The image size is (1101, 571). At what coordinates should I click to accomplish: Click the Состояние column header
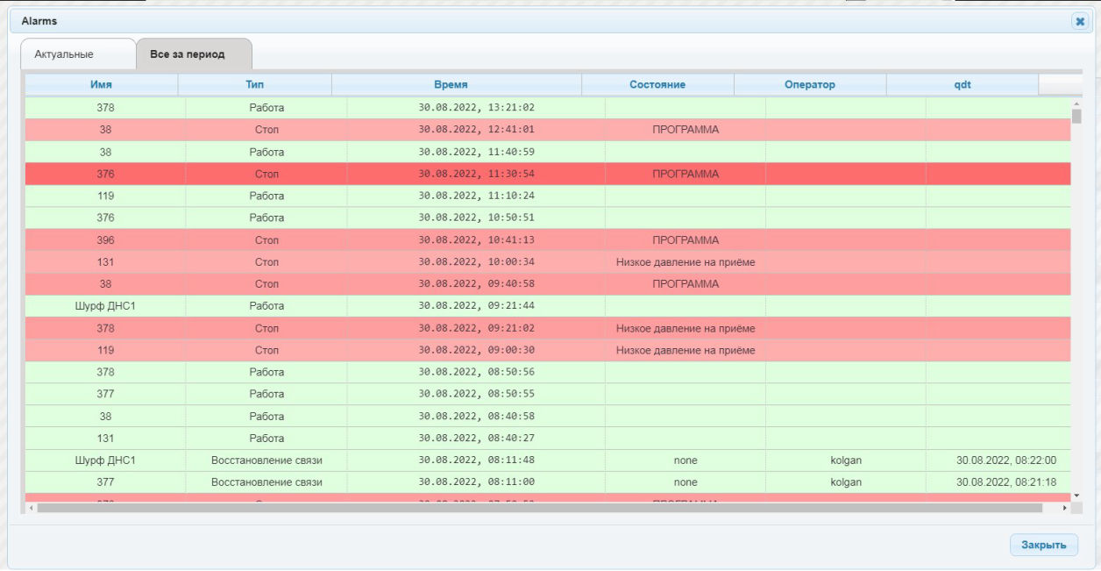tap(657, 85)
